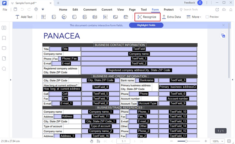Select the image field form tool

coord(105,17)
